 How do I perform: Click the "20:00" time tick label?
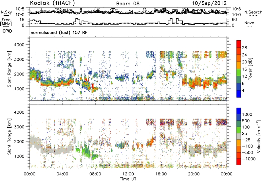194,174
